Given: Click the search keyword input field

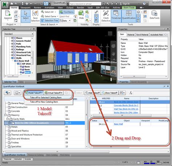Looking at the screenshot, I should point(85,4).
